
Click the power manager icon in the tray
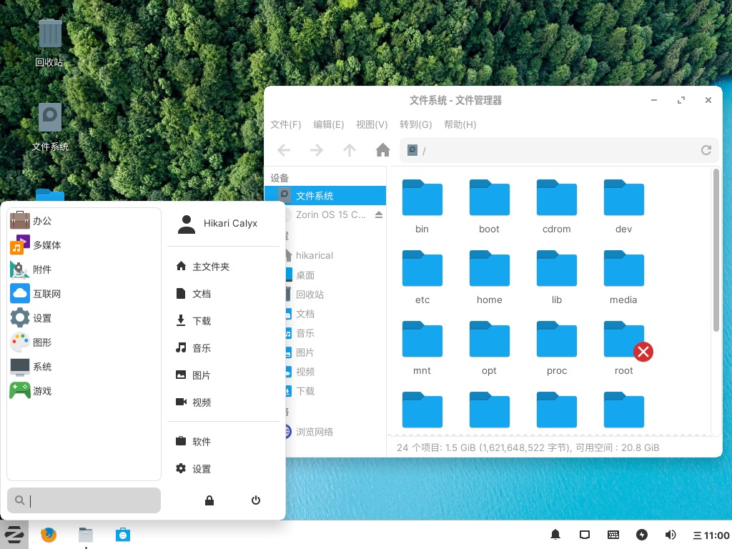coord(642,534)
